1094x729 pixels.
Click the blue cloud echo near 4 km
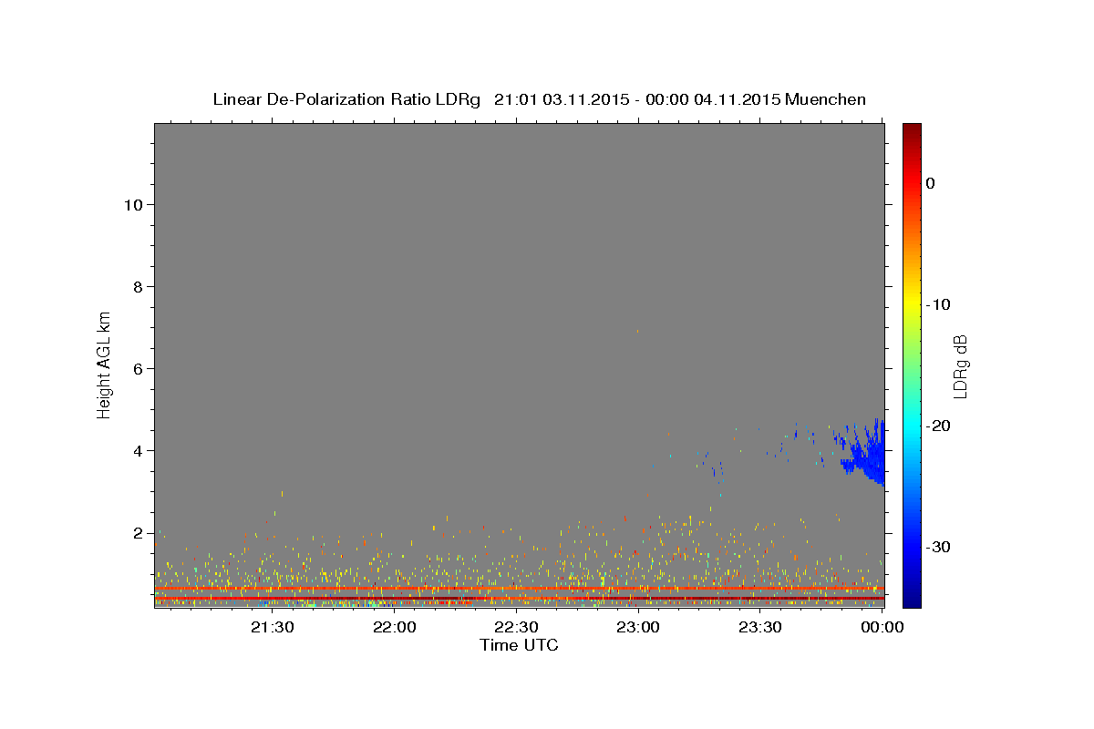[x=866, y=456]
